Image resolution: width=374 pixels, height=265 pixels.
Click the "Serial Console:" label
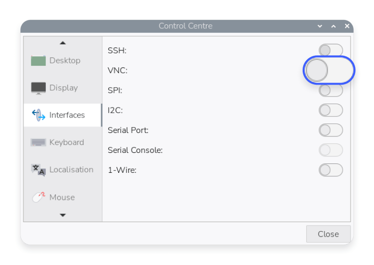pyautogui.click(x=135, y=150)
